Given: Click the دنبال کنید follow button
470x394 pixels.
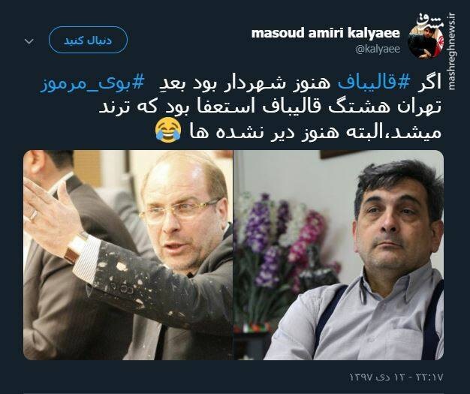Looking at the screenshot, I should pyautogui.click(x=88, y=40).
